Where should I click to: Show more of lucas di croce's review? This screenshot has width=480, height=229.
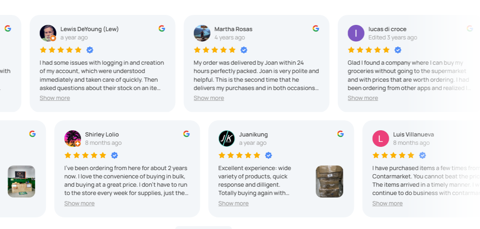point(363,98)
